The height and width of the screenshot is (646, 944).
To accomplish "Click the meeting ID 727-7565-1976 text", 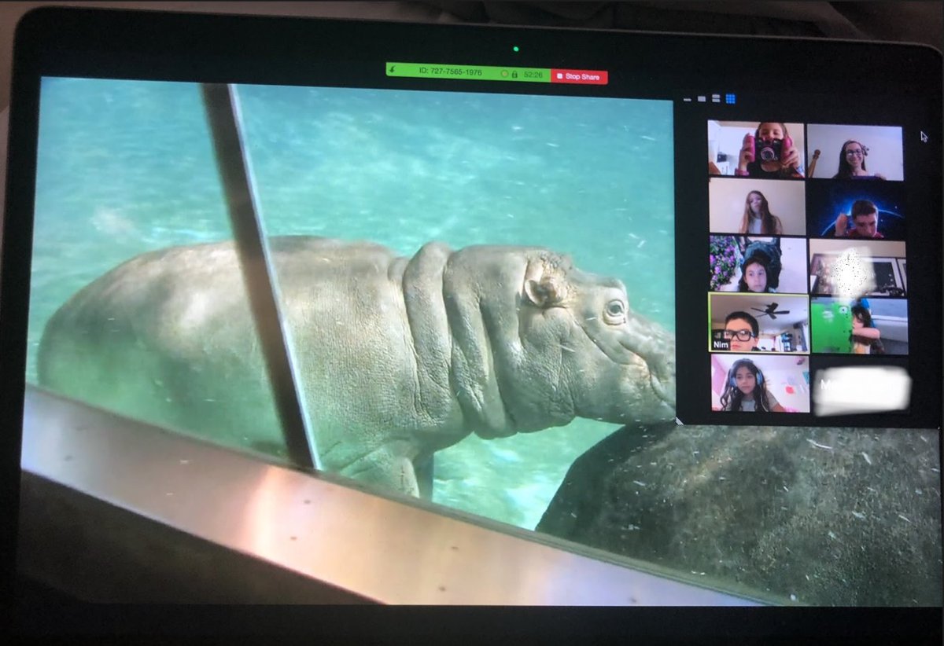I will pyautogui.click(x=450, y=72).
